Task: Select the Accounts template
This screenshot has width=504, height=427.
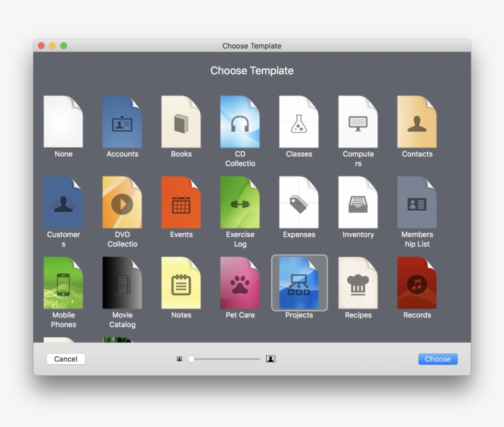Action: click(x=122, y=121)
